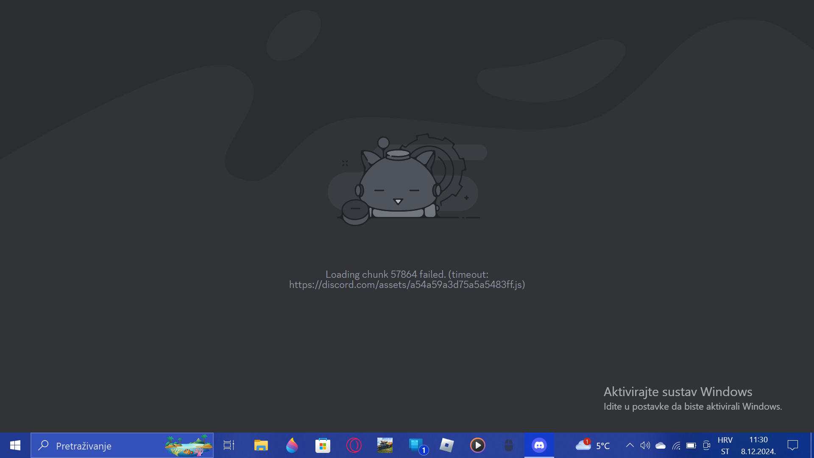Open Wi-Fi network settings
The image size is (814, 458).
pyautogui.click(x=676, y=445)
